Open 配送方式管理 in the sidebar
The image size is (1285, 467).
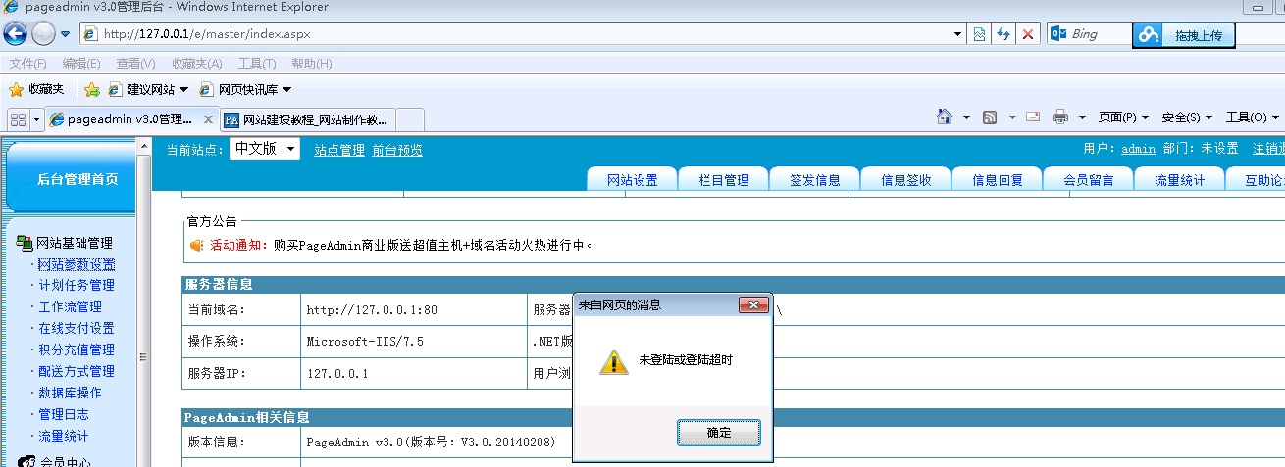(x=77, y=372)
